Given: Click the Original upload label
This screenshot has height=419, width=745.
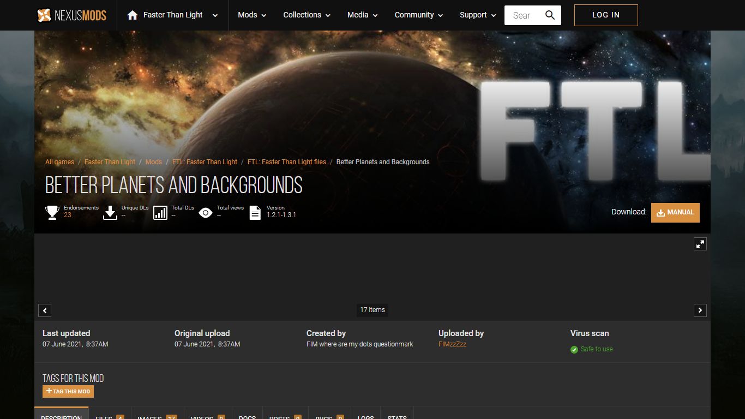Looking at the screenshot, I should click(x=202, y=333).
